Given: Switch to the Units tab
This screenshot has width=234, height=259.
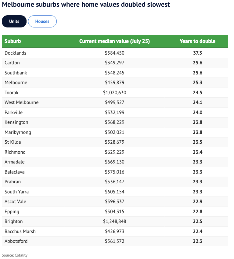Looking at the screenshot, I should [x=14, y=21].
